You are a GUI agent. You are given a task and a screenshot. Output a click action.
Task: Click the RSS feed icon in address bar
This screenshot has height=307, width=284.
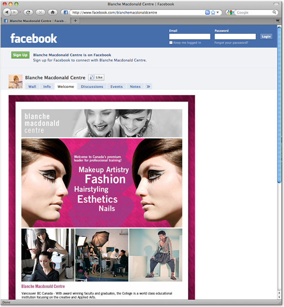[x=207, y=12]
